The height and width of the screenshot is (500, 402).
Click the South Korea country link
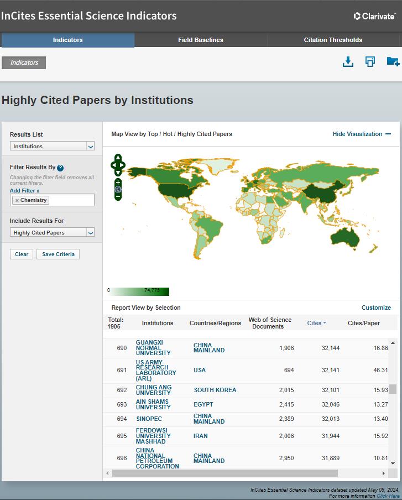coord(215,390)
